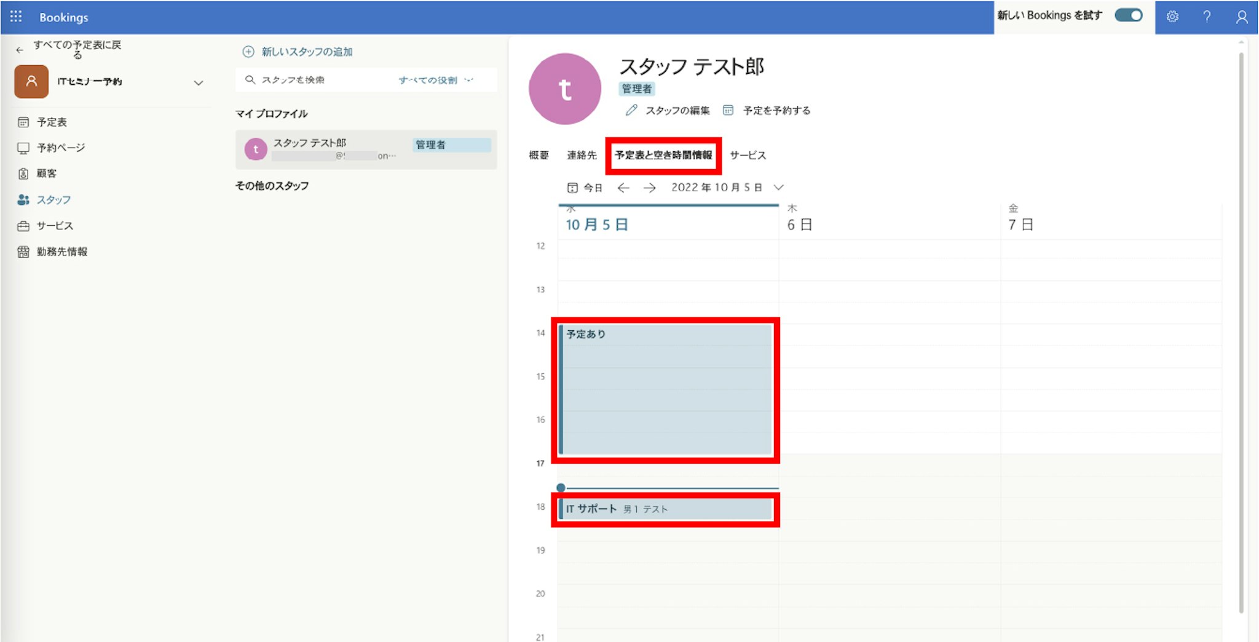The image size is (1259, 642).
Task: Go to previous dates with left arrow
Action: point(623,188)
